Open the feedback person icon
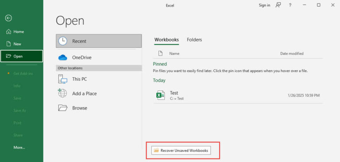 point(278,5)
